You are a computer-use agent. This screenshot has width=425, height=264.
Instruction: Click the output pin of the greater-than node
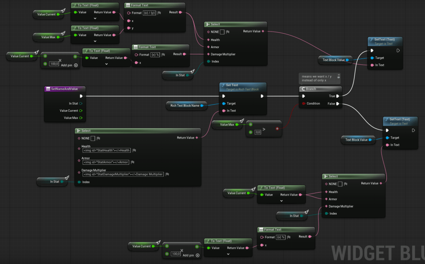point(277,129)
